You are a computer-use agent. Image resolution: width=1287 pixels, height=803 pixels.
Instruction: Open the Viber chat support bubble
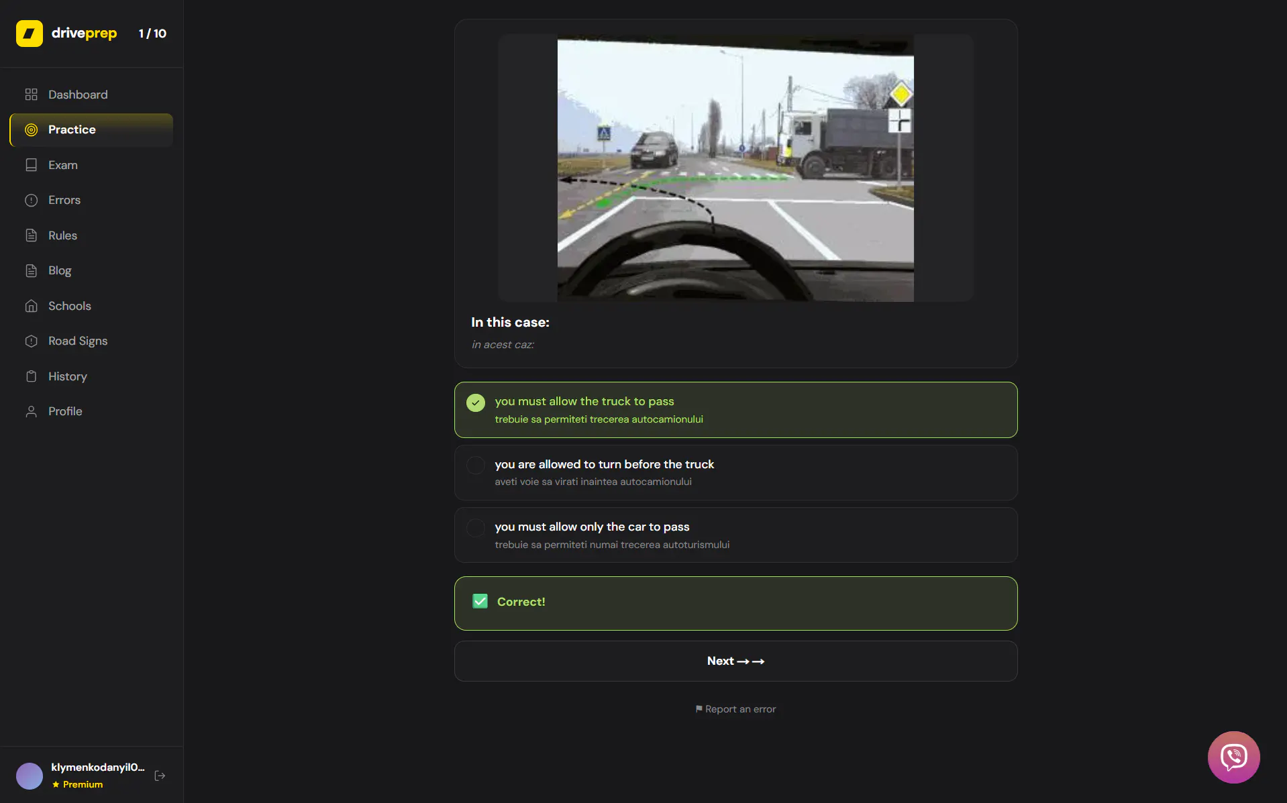(x=1233, y=757)
